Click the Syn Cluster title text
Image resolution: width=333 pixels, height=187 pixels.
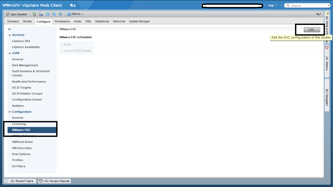(x=19, y=14)
